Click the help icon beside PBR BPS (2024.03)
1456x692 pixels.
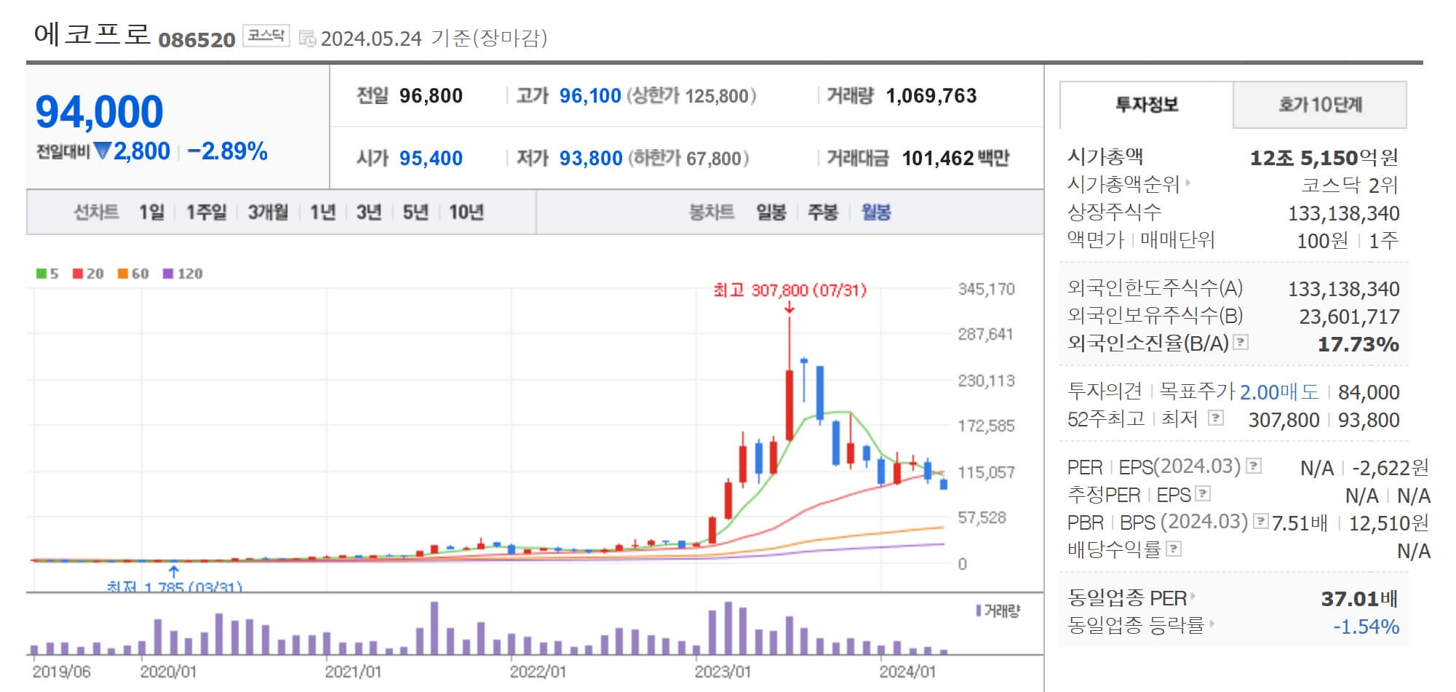pos(1261,521)
